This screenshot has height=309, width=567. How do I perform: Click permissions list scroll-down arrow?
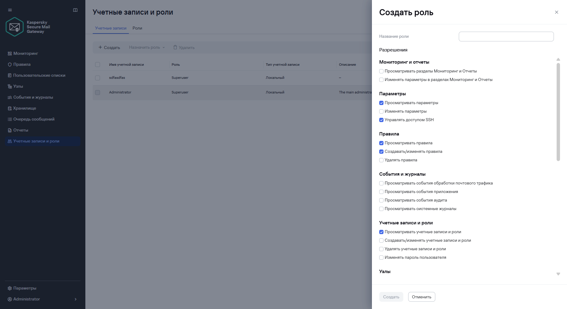[558, 274]
